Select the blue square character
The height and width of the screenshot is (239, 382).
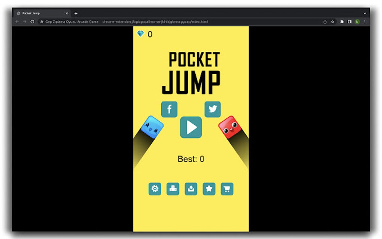153,127
